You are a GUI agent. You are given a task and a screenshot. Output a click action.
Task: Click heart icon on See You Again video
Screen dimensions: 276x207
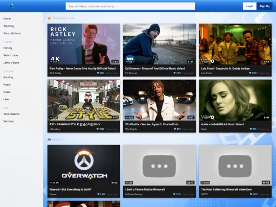[x=175, y=129]
